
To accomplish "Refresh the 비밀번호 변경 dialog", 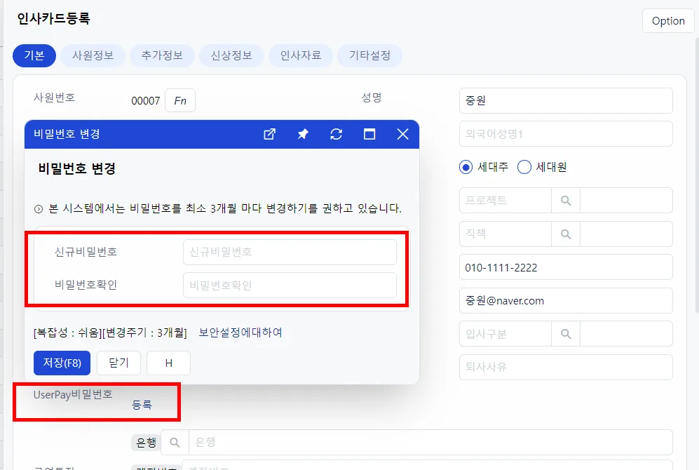I will click(x=336, y=134).
